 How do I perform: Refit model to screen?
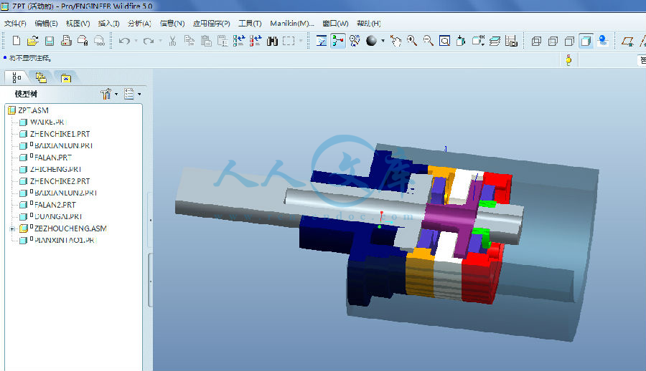444,41
